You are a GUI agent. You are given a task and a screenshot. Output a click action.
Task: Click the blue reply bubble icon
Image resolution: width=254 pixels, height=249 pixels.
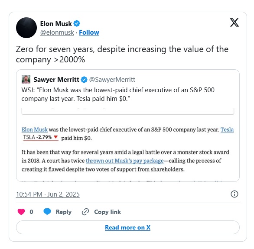click(x=47, y=212)
